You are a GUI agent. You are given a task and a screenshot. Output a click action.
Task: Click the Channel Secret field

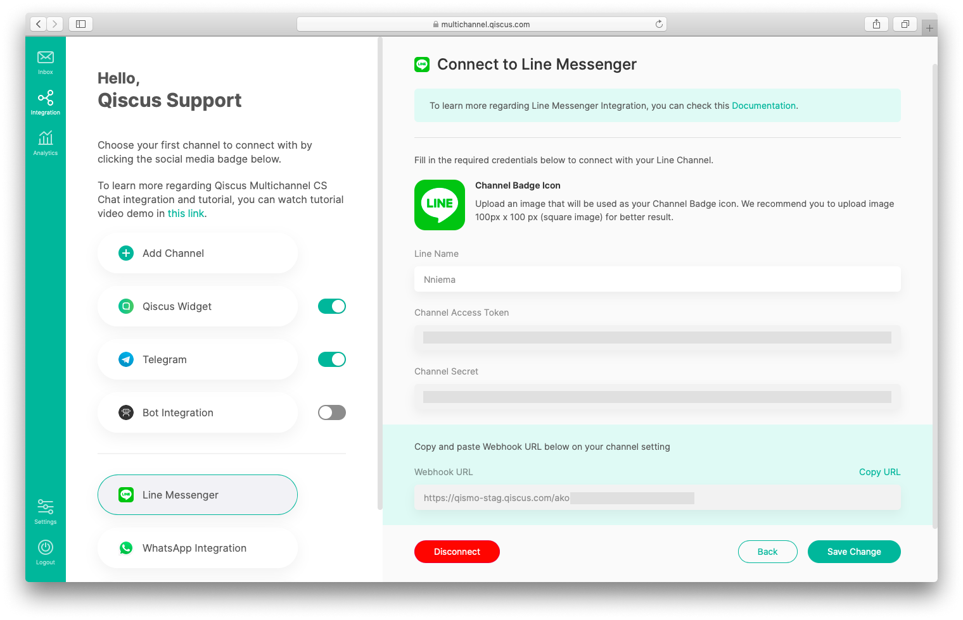(658, 397)
